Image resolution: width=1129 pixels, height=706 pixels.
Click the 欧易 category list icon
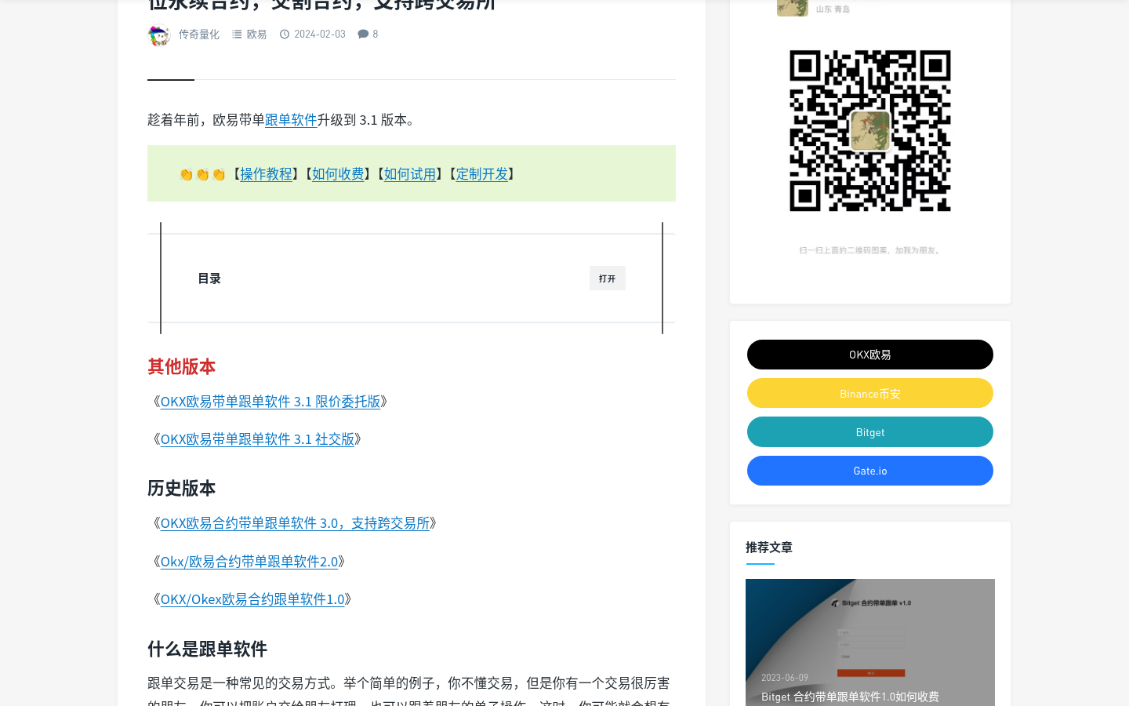(x=237, y=35)
